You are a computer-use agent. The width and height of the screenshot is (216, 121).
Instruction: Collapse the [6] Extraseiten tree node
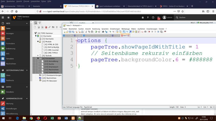point(38,58)
